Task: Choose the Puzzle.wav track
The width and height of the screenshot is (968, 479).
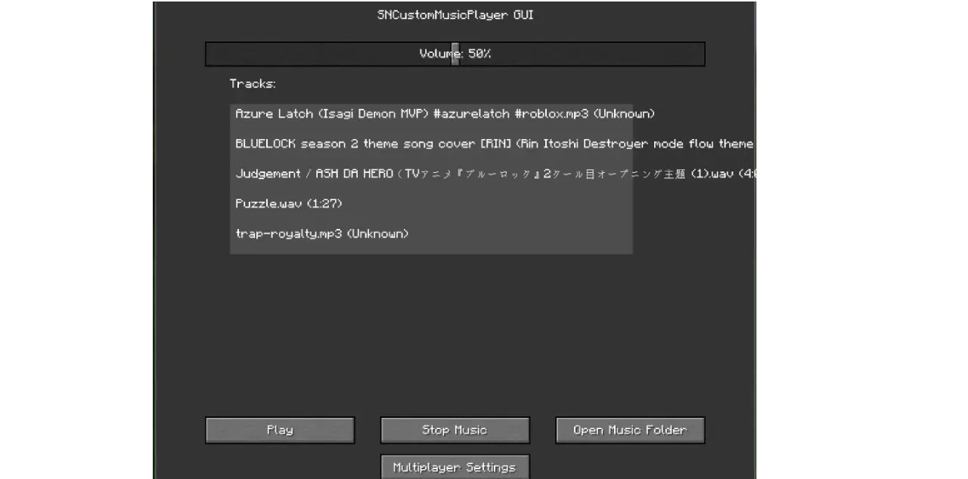Action: [x=431, y=204]
